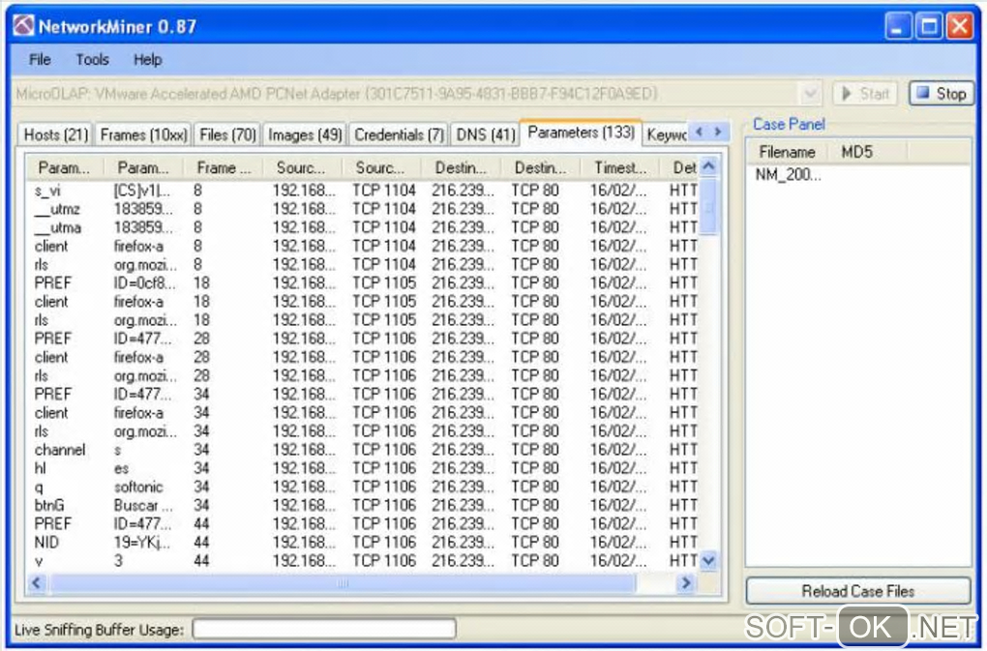This screenshot has width=987, height=651.
Task: Click the horizontal scrollbar thumb
Action: point(344,583)
